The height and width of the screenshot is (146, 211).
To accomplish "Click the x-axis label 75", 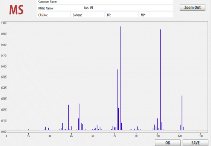I will click(x=115, y=136).
